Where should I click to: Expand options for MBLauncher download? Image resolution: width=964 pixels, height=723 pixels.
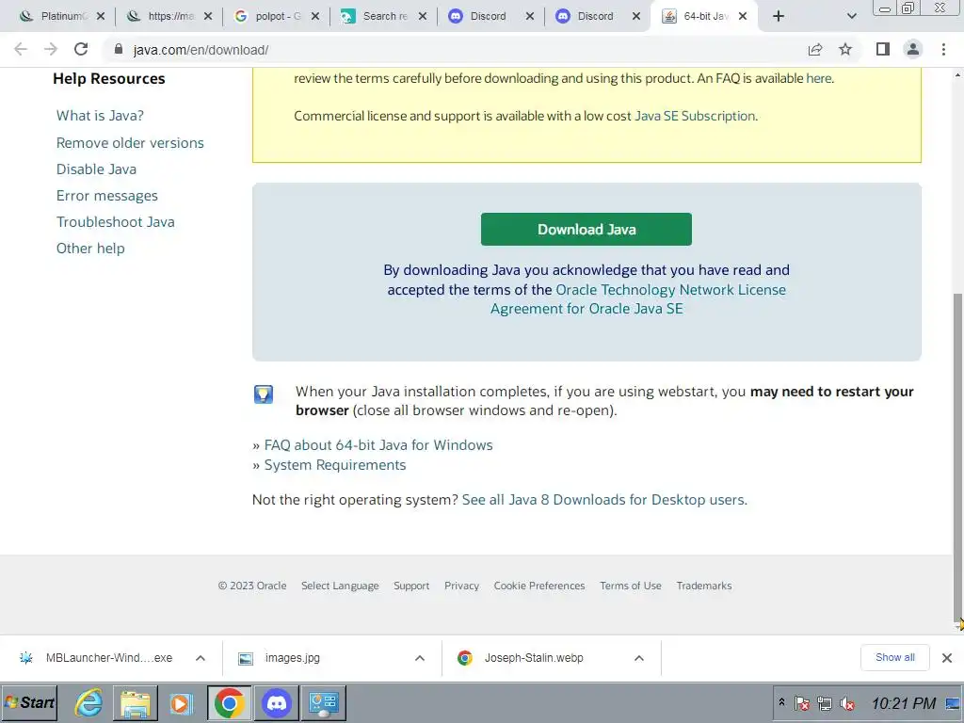[201, 658]
